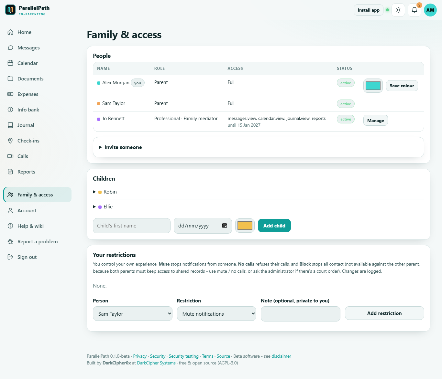Click the Expenses banknote icon
The width and height of the screenshot is (442, 379).
(x=10, y=94)
